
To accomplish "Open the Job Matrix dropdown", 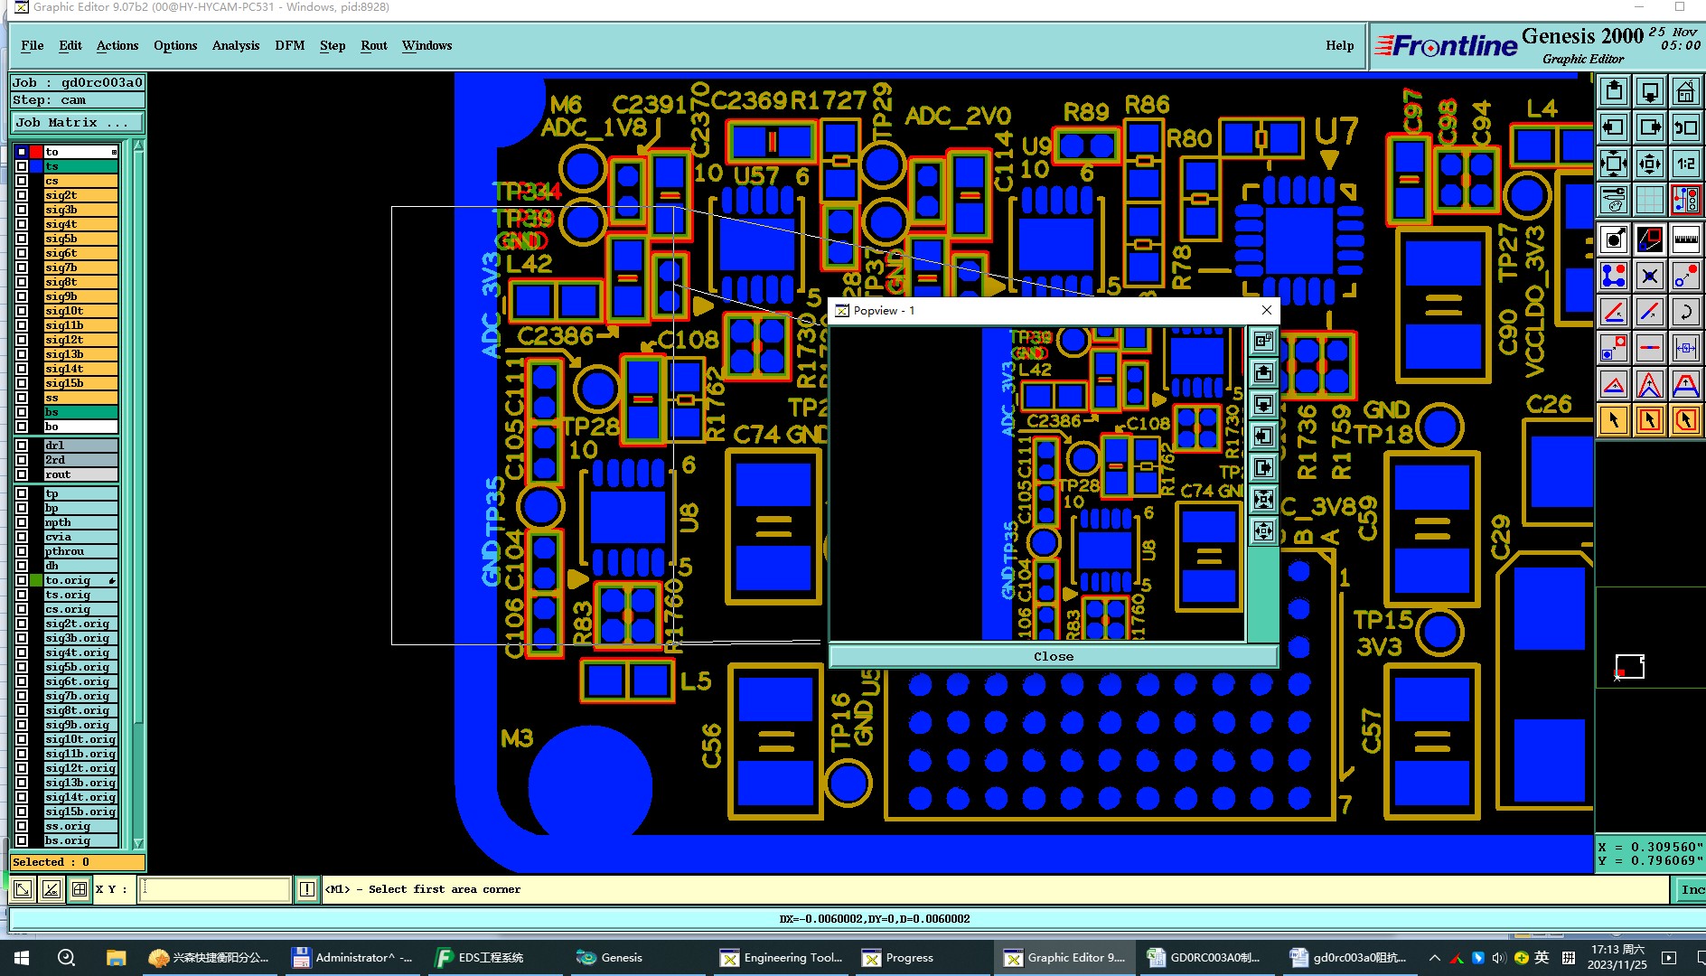I will [77, 122].
